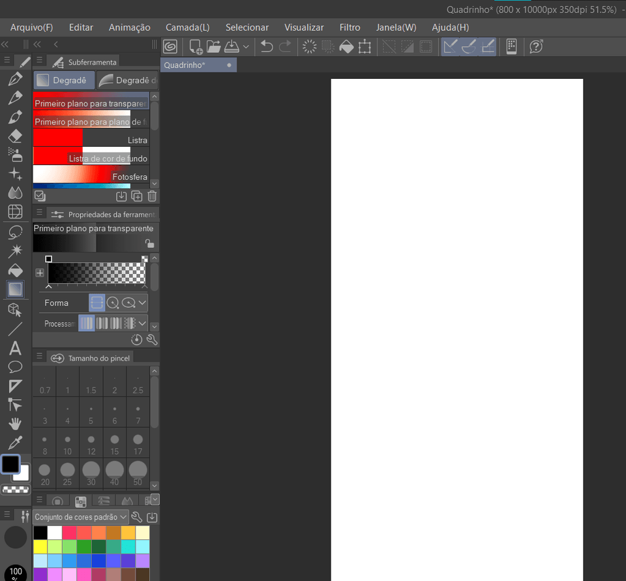Viewport: 626px width, 581px height.
Task: Open the help support icon
Action: coord(536,47)
